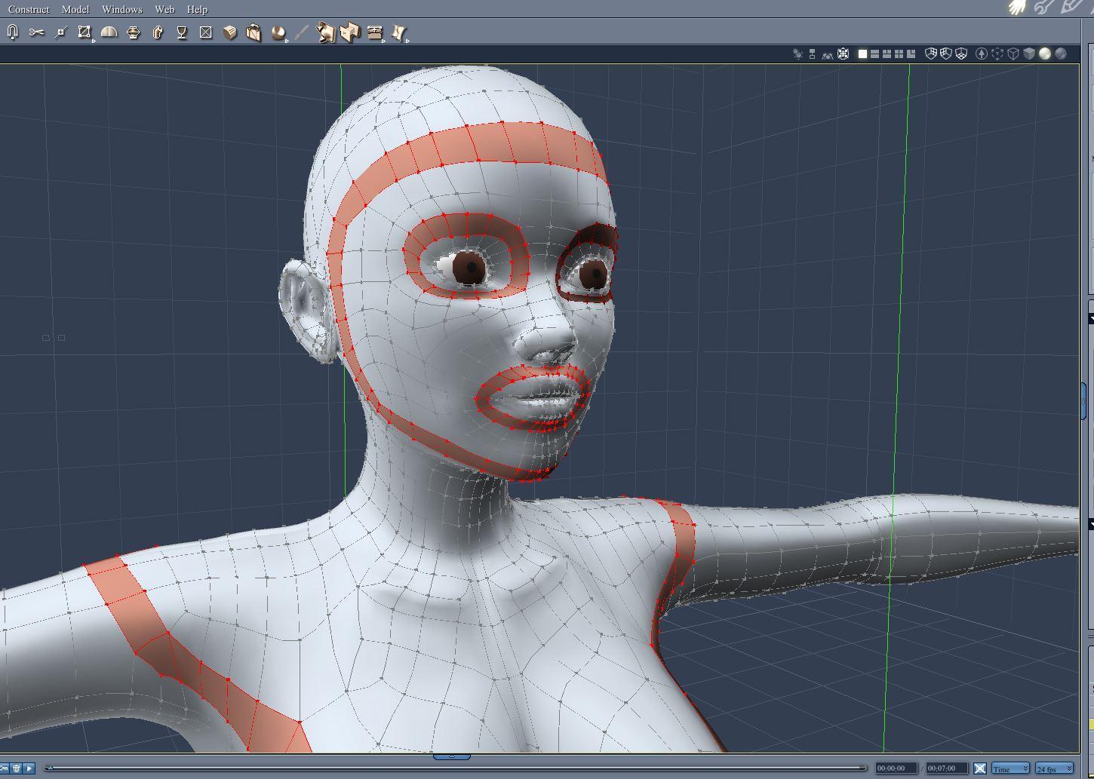Image resolution: width=1094 pixels, height=779 pixels.
Task: Click the wooden cube primitive icon
Action: click(x=230, y=32)
